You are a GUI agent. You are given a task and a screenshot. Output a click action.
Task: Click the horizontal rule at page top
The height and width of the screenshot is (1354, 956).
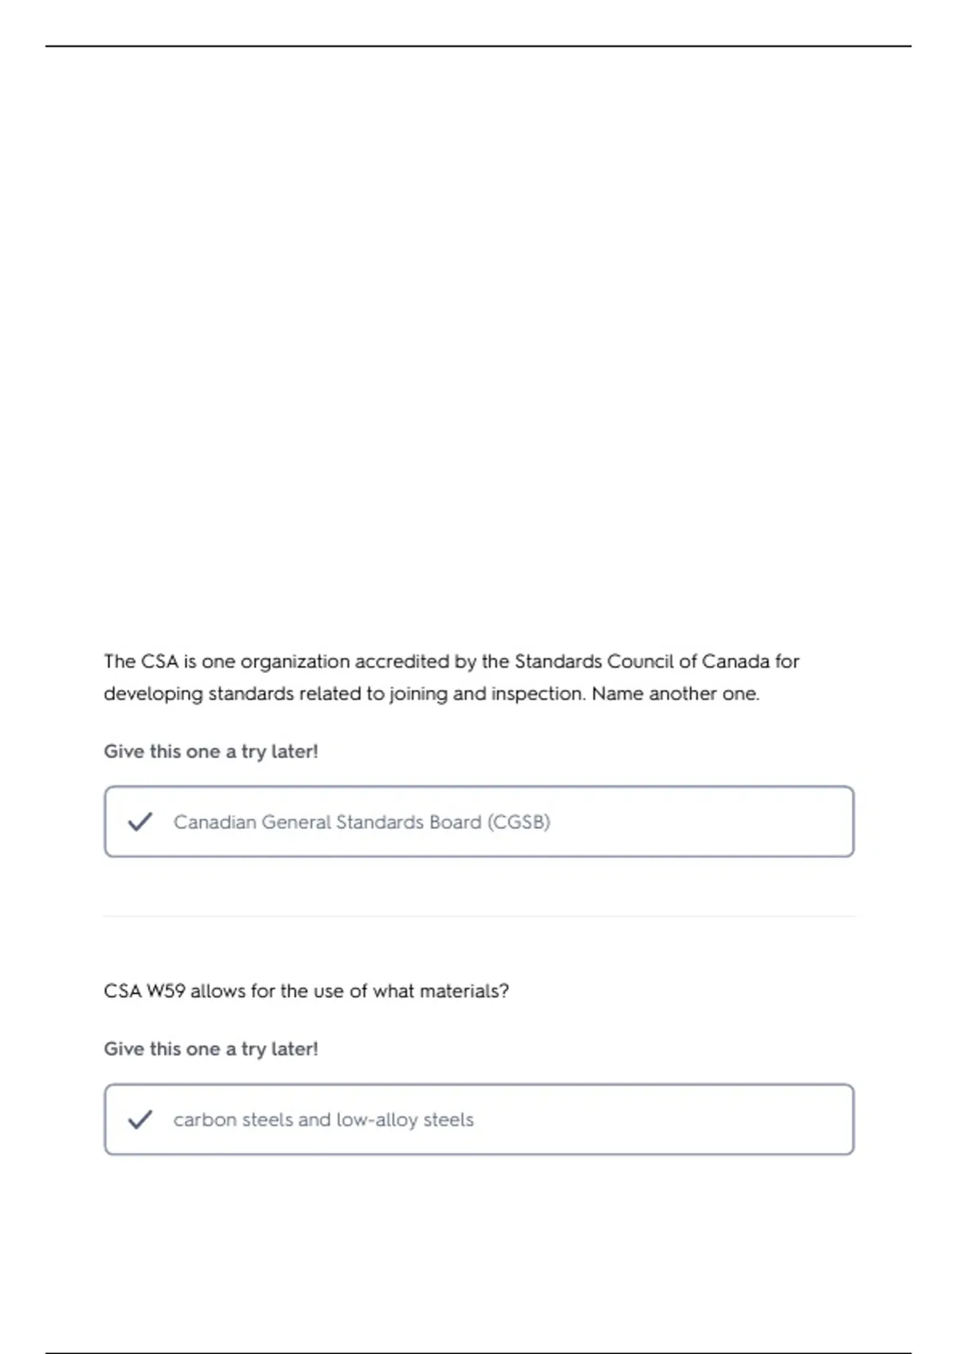pyautogui.click(x=478, y=46)
